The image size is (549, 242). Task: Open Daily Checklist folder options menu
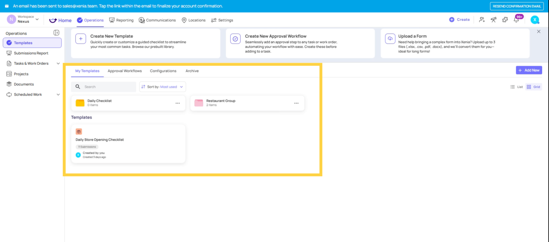point(178,103)
